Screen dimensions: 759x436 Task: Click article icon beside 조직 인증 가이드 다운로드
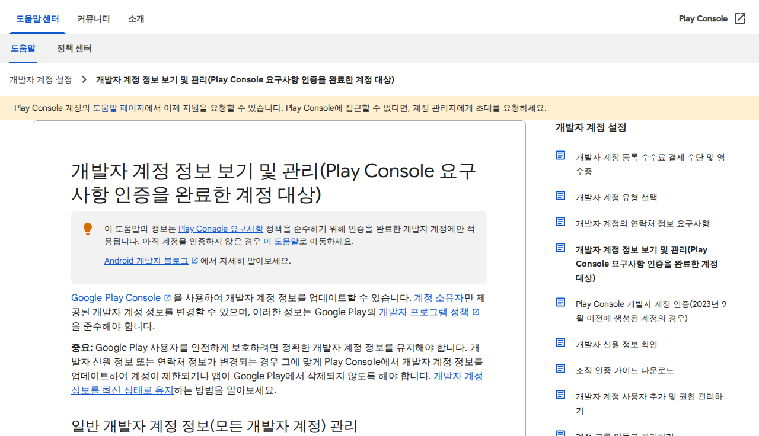560,368
